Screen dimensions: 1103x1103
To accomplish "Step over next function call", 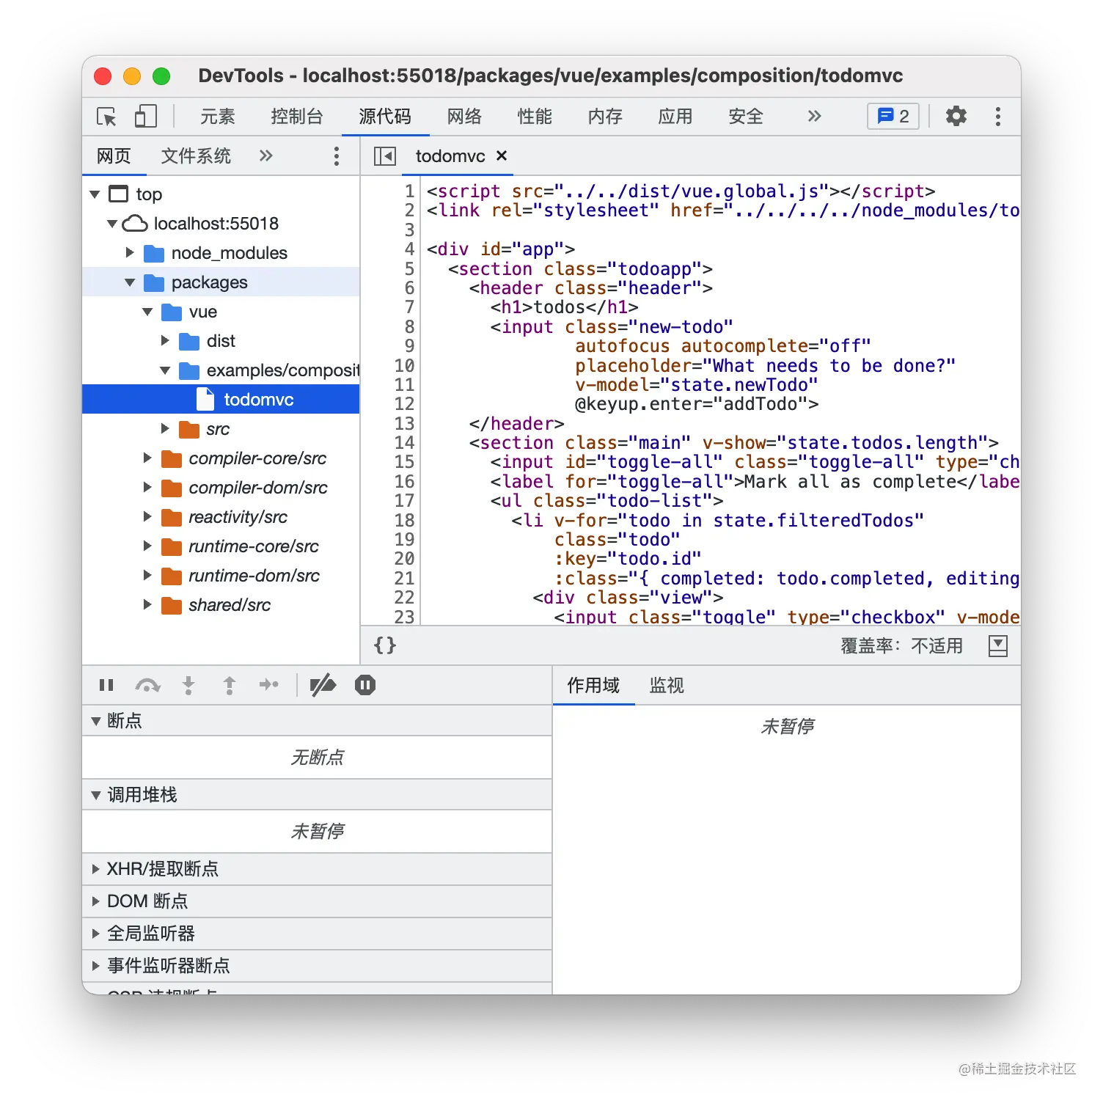I will coord(147,685).
